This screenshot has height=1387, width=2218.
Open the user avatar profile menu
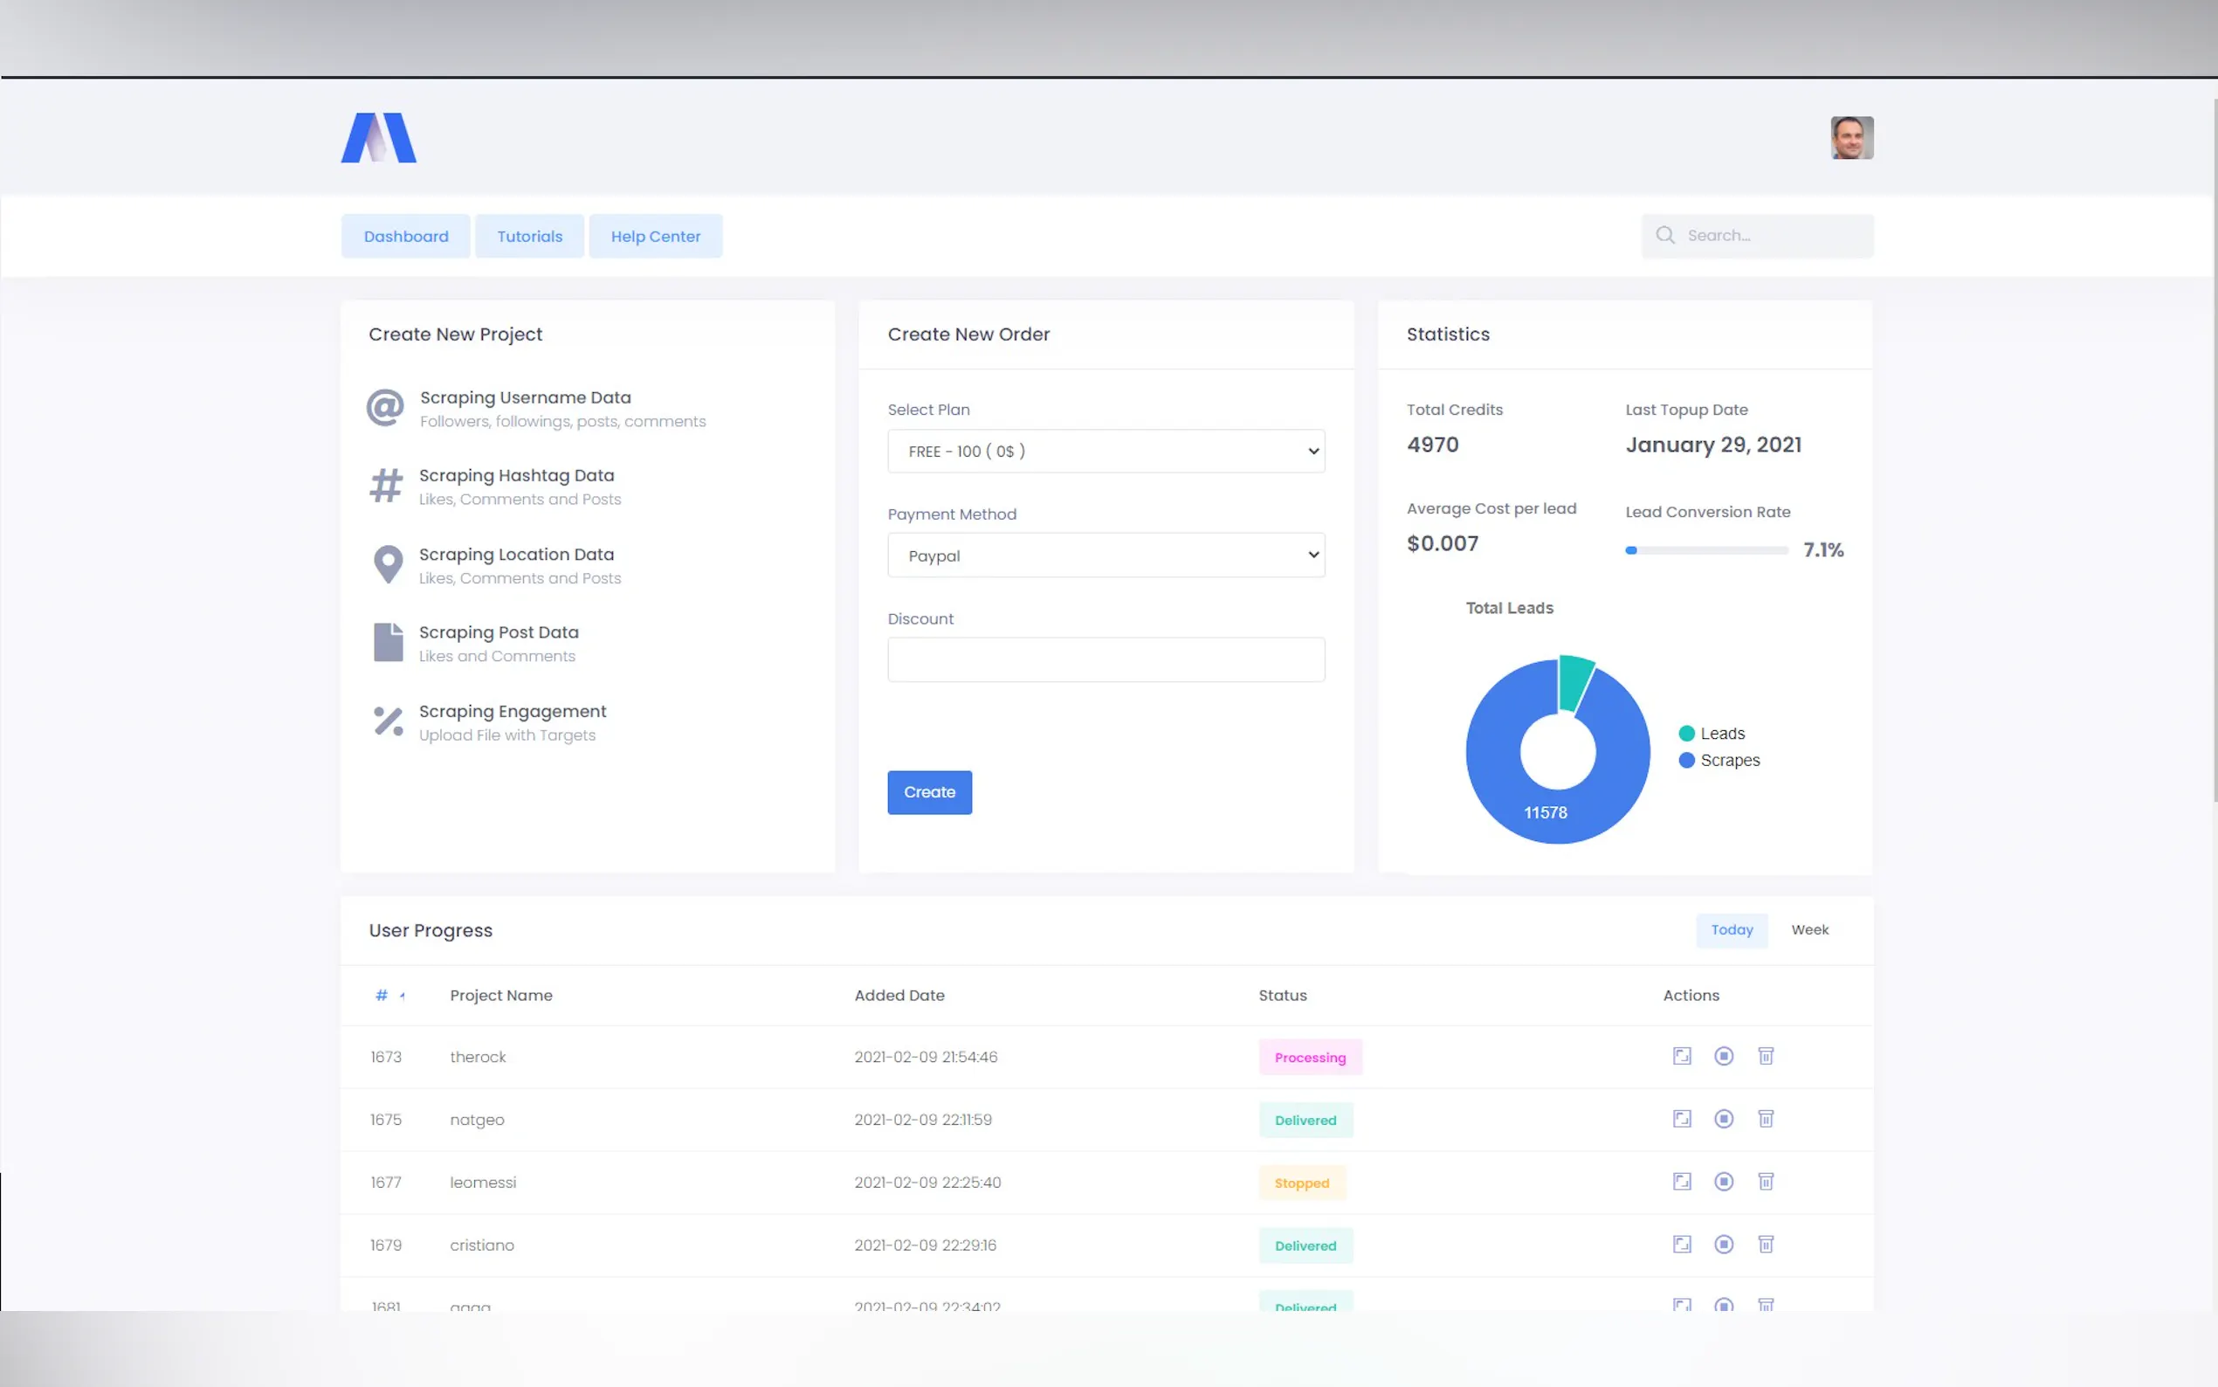[1850, 138]
